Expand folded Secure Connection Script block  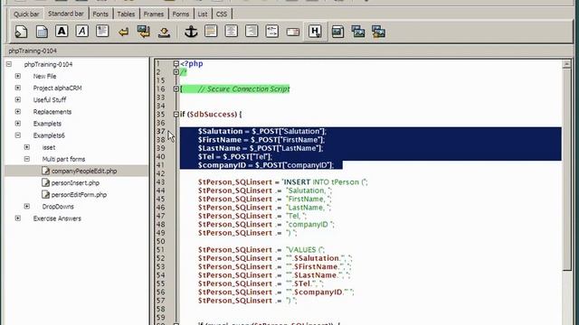click(x=176, y=88)
